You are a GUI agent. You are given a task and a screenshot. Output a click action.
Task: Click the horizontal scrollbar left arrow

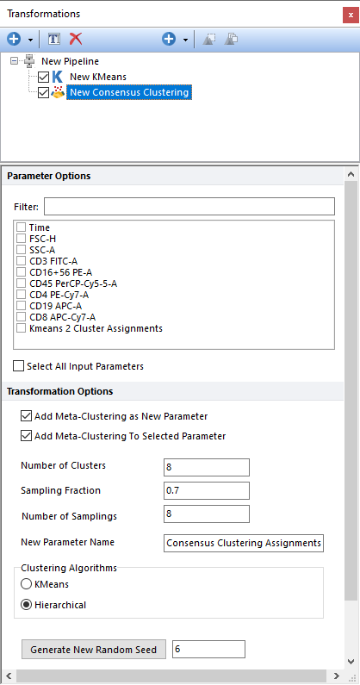(x=8, y=676)
